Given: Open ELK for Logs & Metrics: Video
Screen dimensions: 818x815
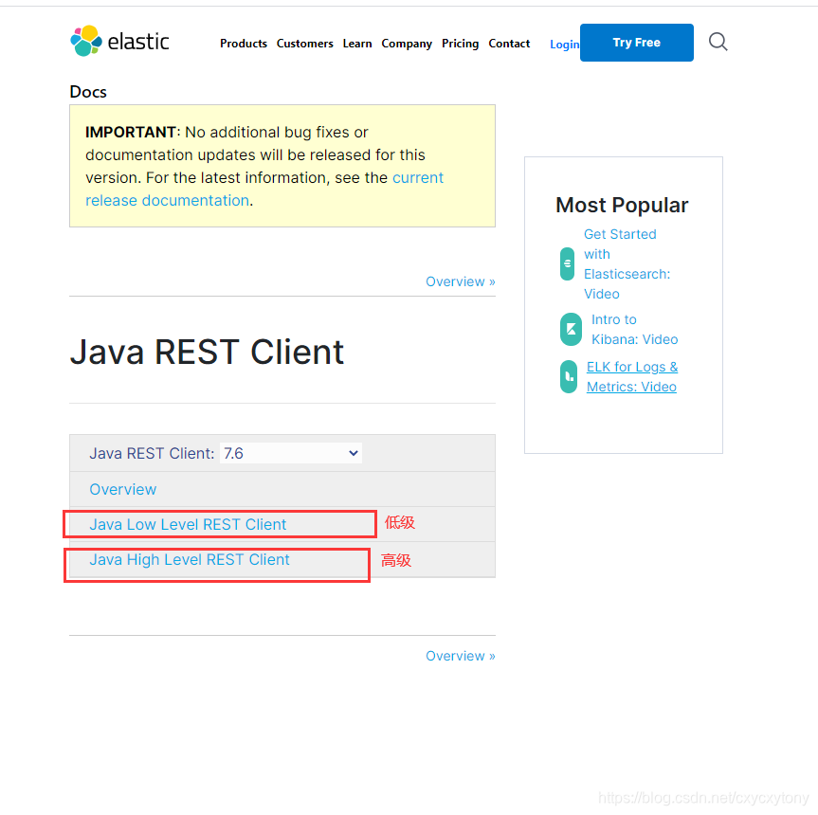Looking at the screenshot, I should point(632,376).
